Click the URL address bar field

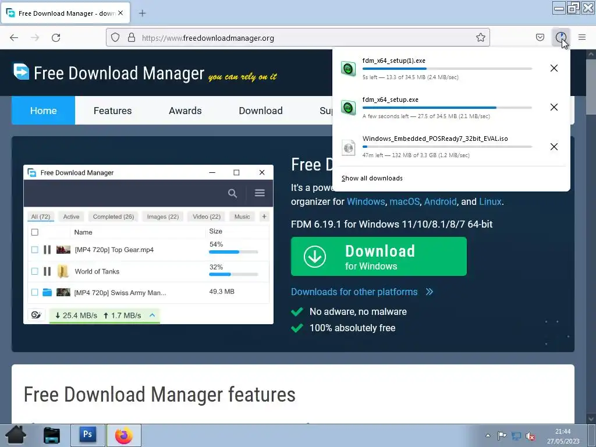[297, 37]
